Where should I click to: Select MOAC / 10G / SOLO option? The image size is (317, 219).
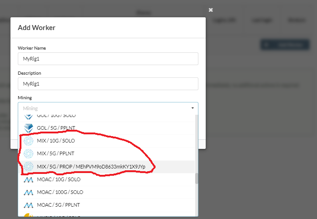click(107, 179)
